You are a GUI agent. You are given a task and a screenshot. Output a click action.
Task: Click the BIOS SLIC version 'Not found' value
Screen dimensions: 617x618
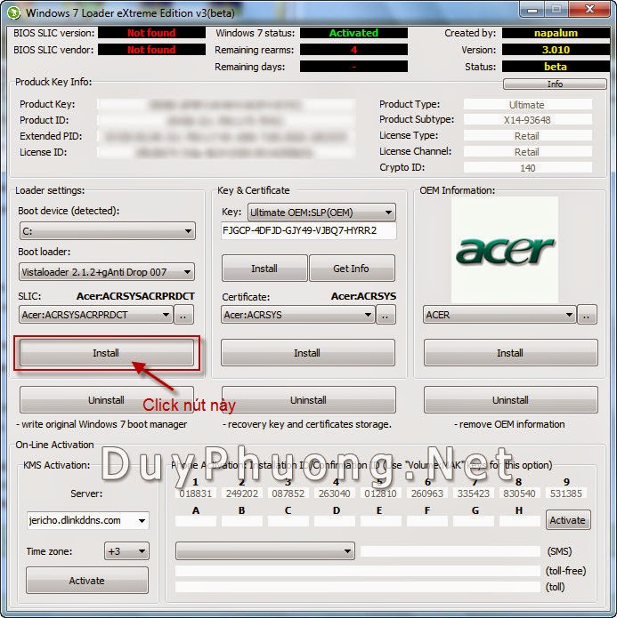[x=151, y=33]
